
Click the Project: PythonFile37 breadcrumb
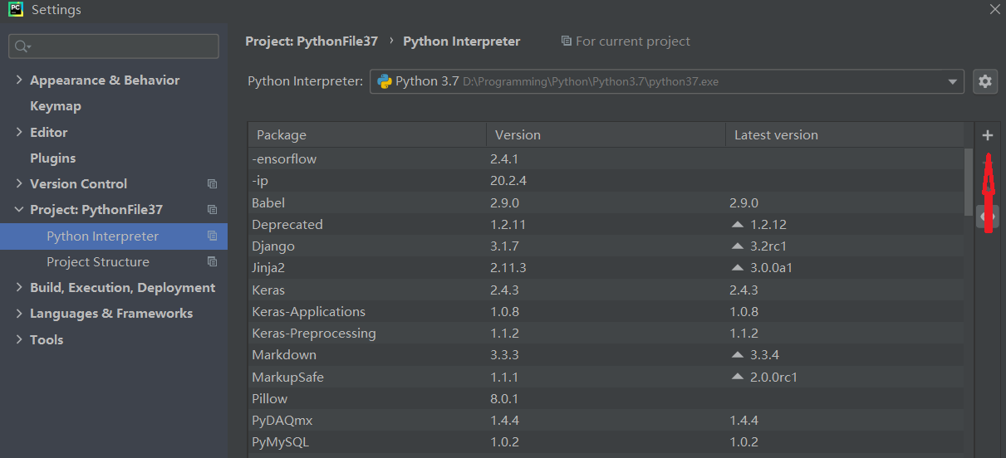coord(312,41)
